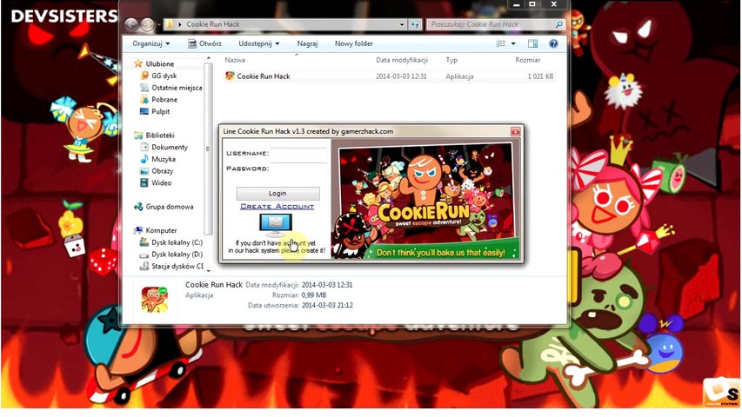Click Nagraj in the Explorer toolbar
742x417 pixels.
click(308, 43)
